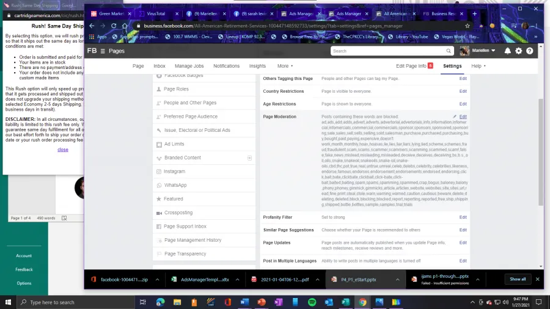Open the help question mark icon

530,51
